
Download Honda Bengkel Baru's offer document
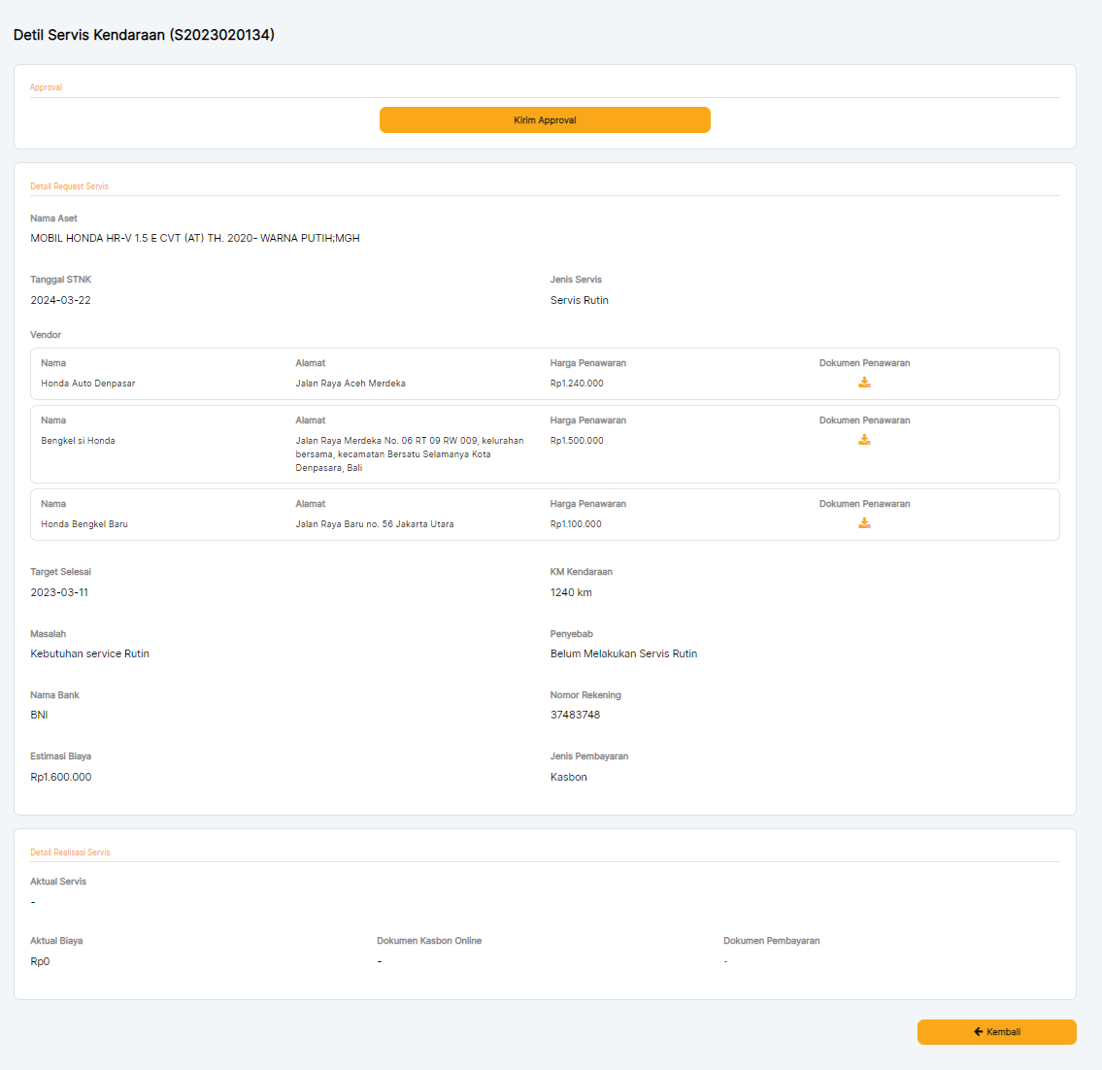(864, 523)
